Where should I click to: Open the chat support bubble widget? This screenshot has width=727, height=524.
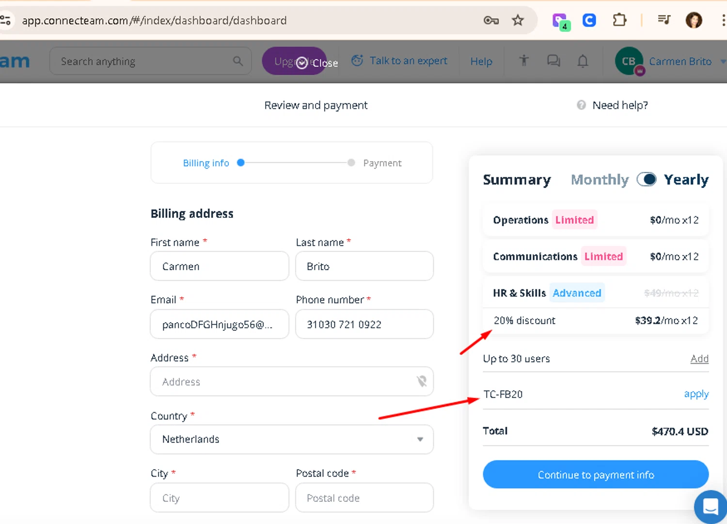pyautogui.click(x=711, y=507)
